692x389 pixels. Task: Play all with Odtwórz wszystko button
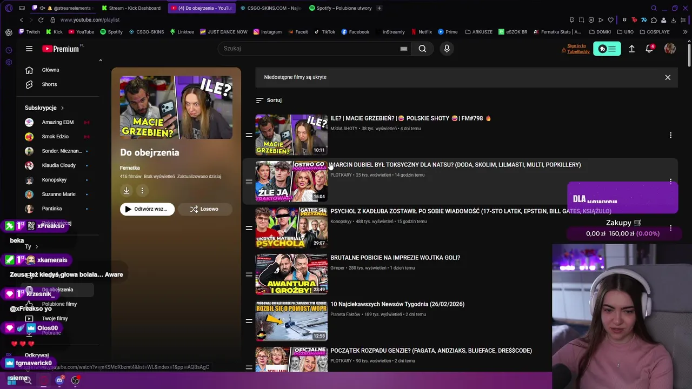(147, 209)
